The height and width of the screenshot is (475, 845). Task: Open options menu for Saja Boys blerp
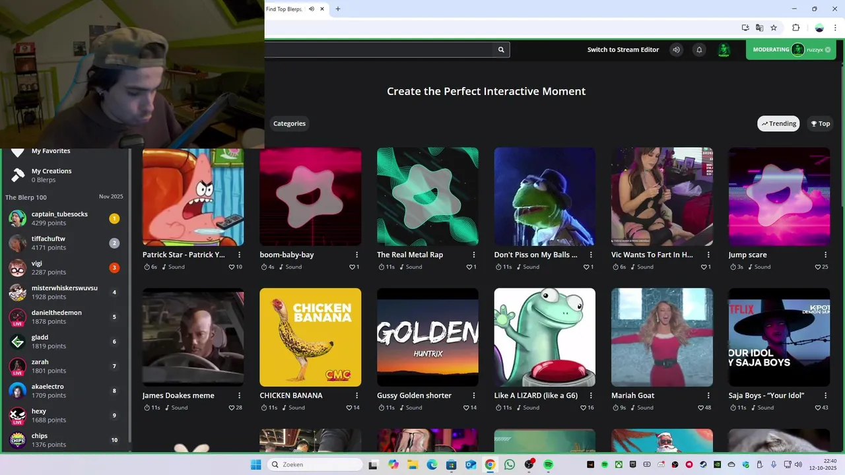coord(826,395)
